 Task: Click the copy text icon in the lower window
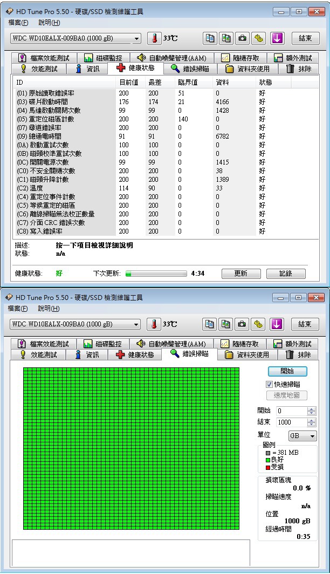[209, 324]
